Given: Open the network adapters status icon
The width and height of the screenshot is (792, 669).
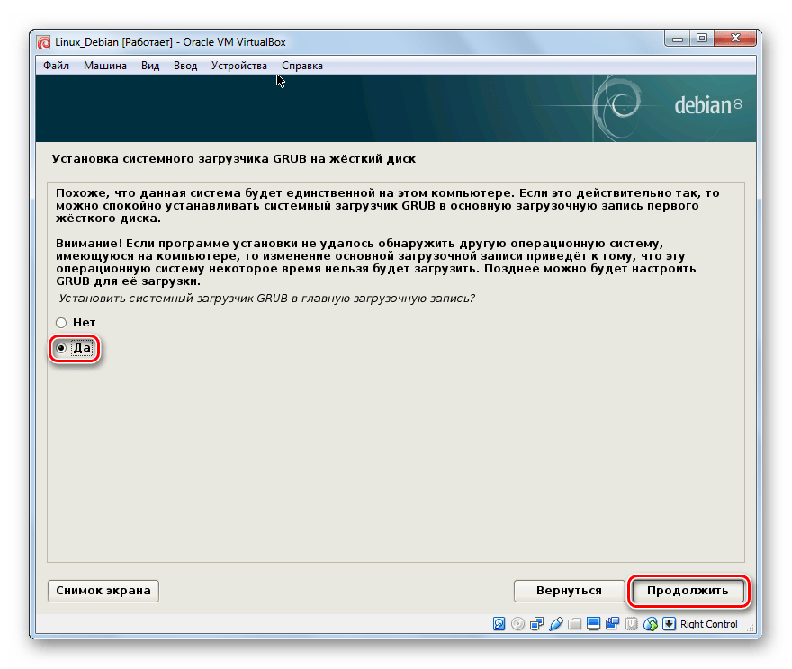Looking at the screenshot, I should 537,624.
